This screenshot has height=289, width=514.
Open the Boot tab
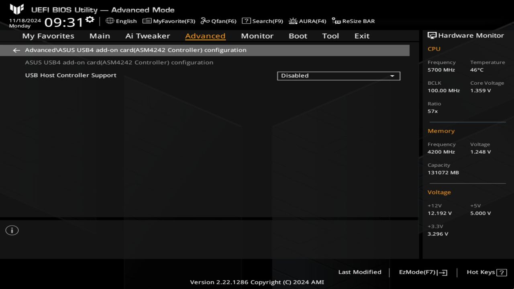click(x=298, y=36)
